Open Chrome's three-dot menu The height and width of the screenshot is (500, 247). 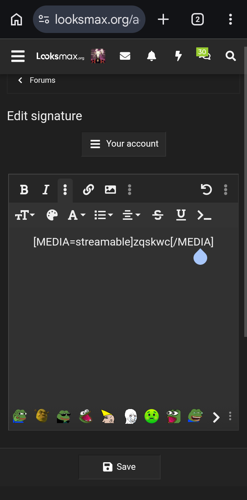[230, 19]
